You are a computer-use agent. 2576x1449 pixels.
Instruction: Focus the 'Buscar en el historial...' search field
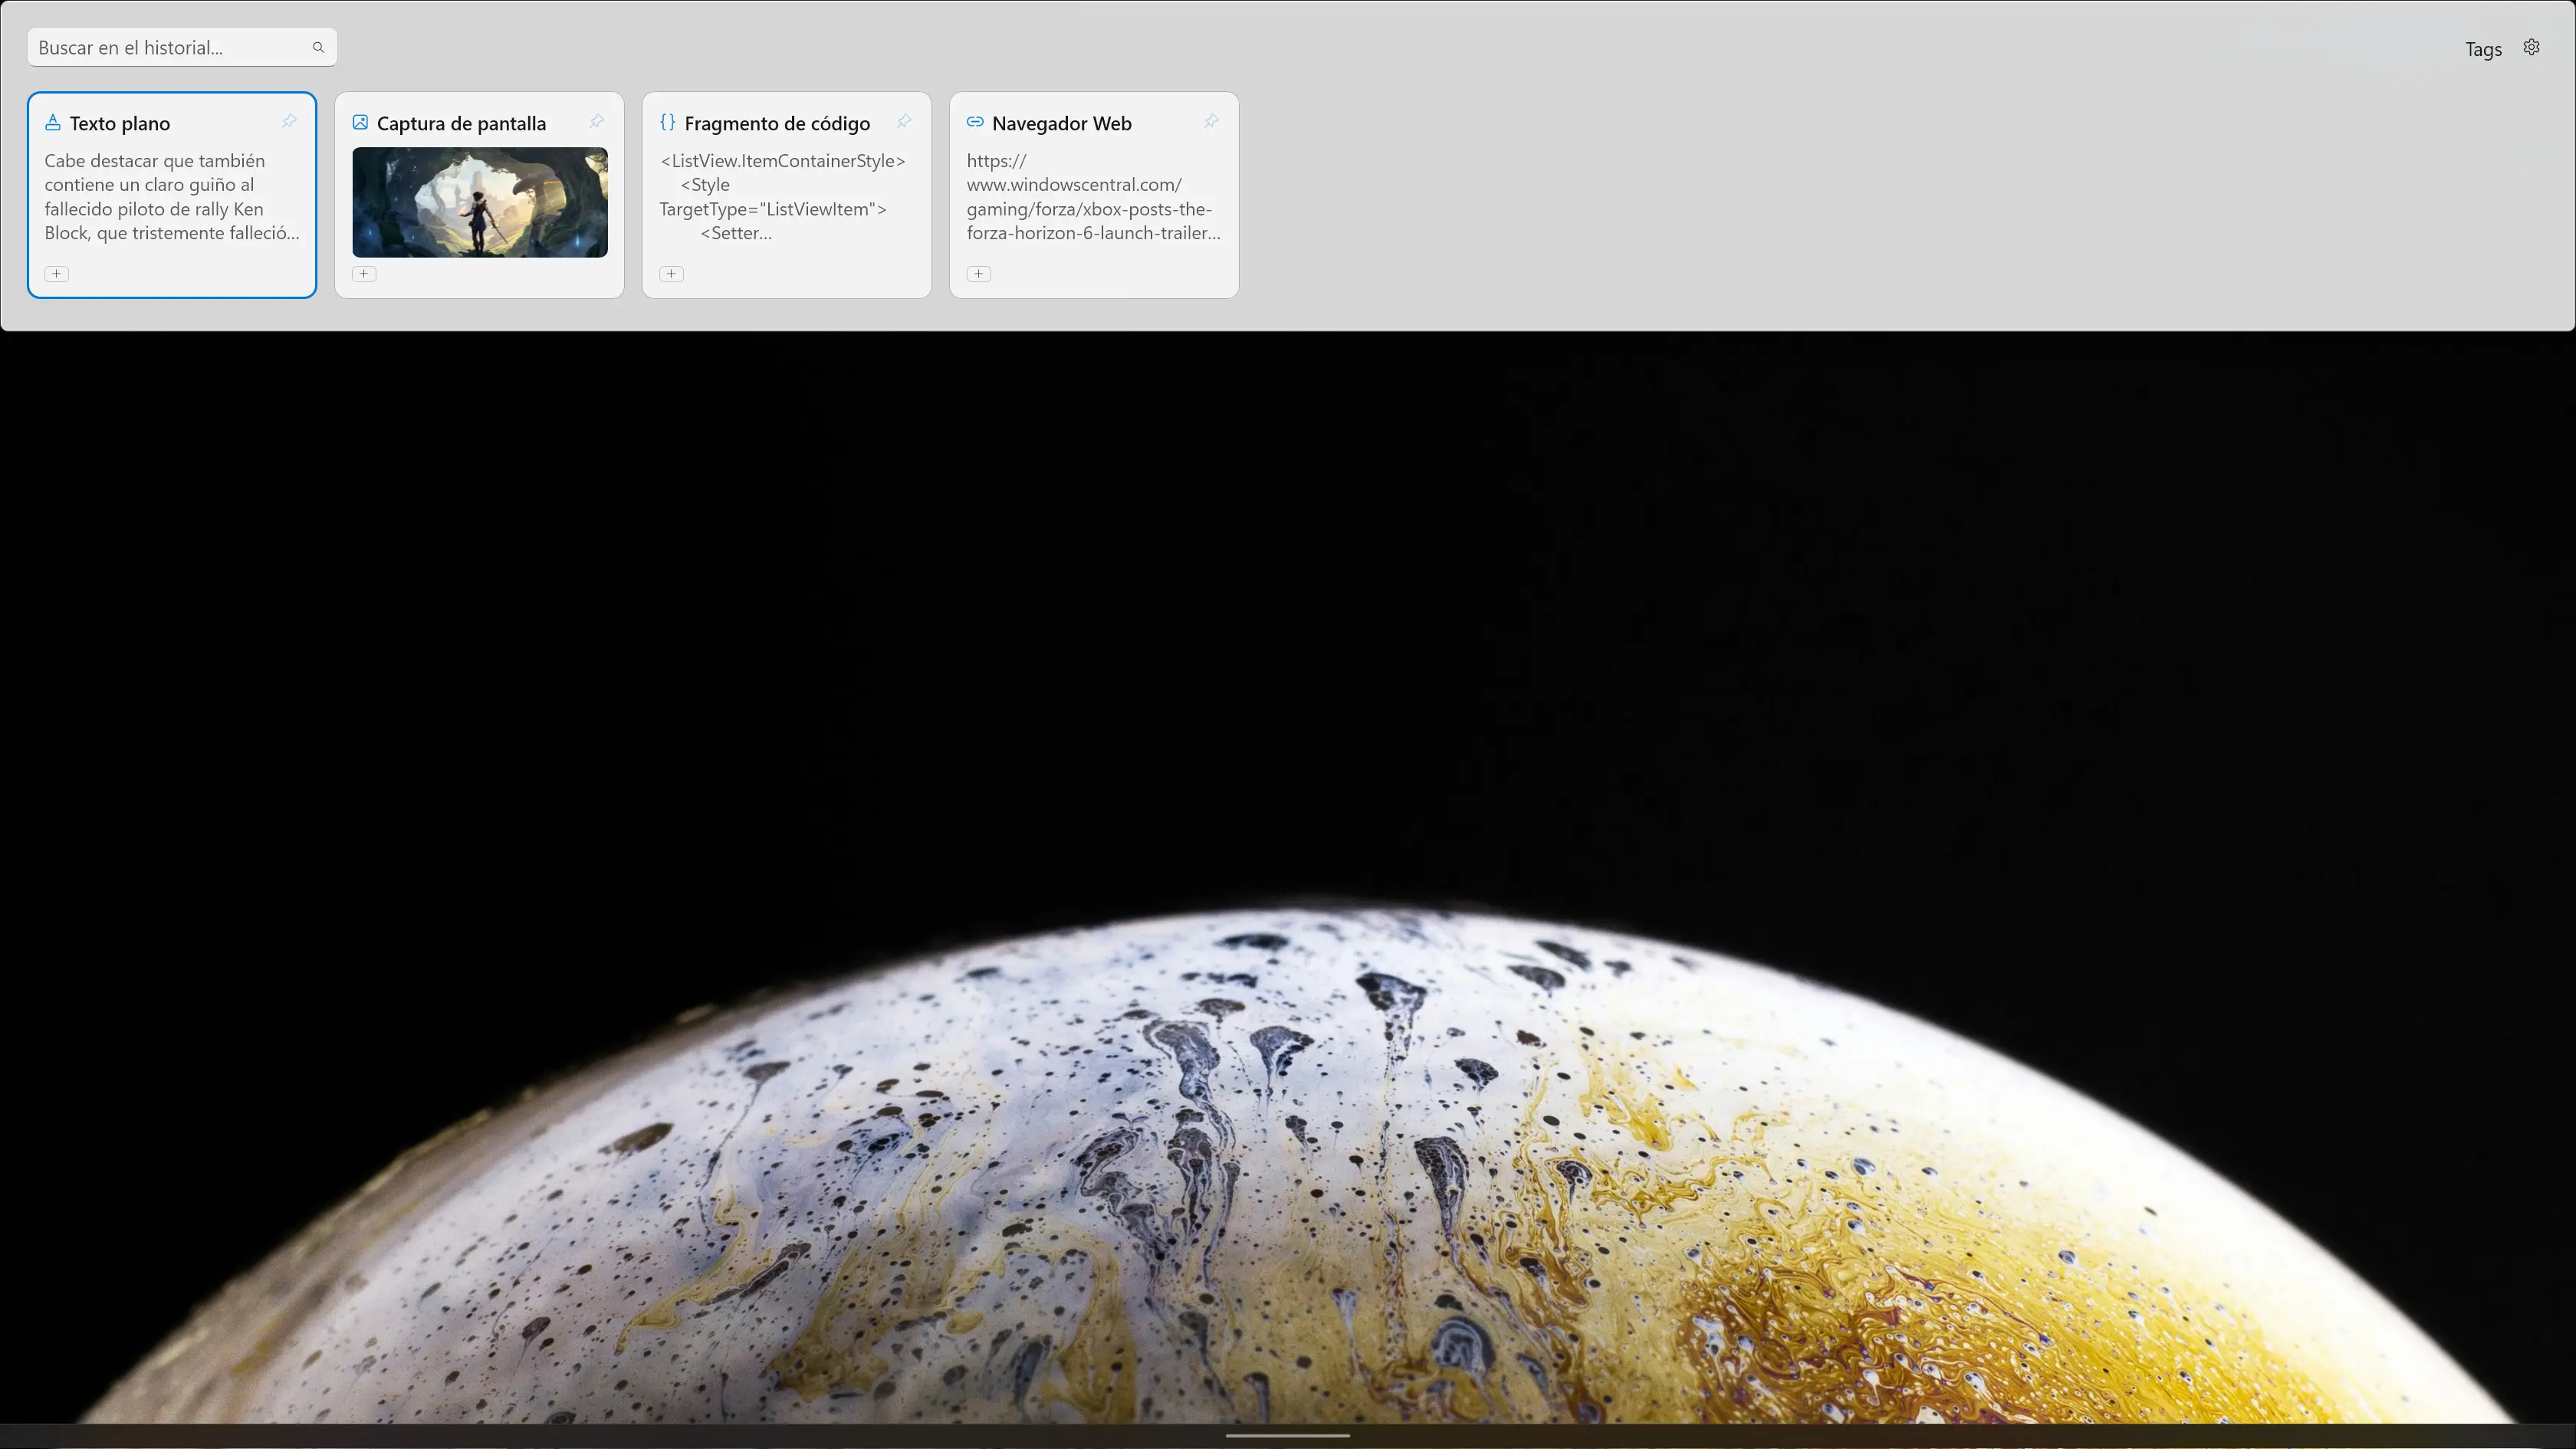(181, 47)
